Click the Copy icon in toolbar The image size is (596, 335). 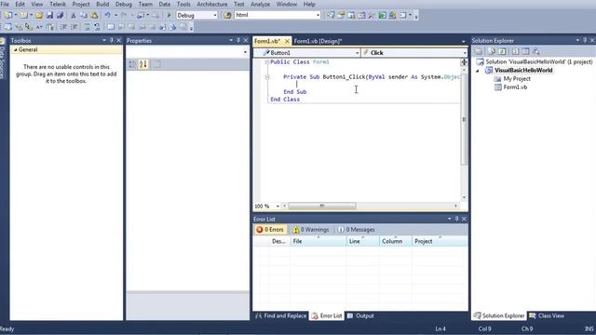pyautogui.click(x=84, y=15)
